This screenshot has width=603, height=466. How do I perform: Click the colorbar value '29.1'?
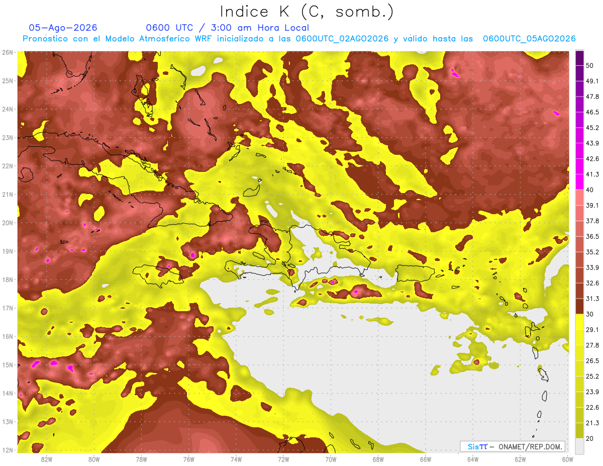click(592, 329)
